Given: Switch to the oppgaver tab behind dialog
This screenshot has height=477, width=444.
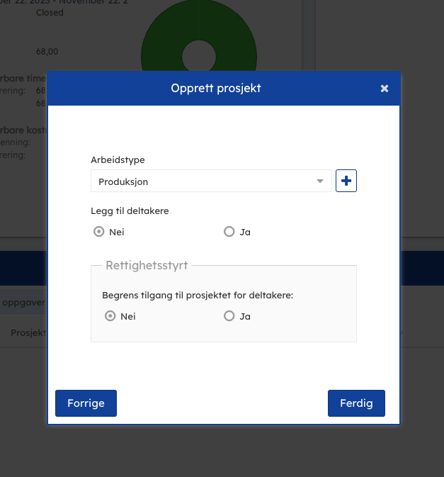Looking at the screenshot, I should point(24,303).
